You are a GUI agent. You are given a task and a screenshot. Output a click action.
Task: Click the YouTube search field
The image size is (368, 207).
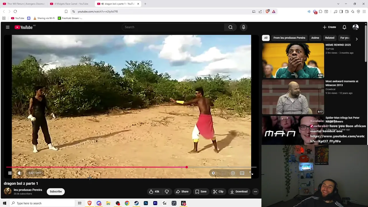(173, 27)
